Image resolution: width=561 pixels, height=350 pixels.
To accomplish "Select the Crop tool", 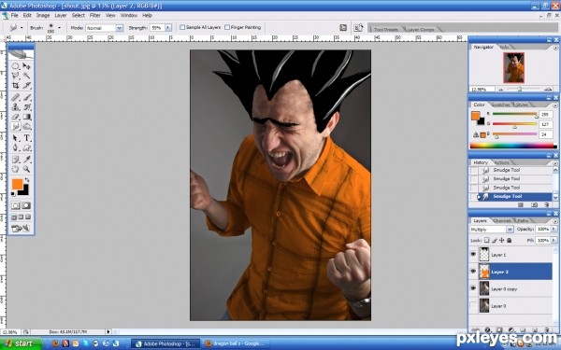I will [x=15, y=85].
